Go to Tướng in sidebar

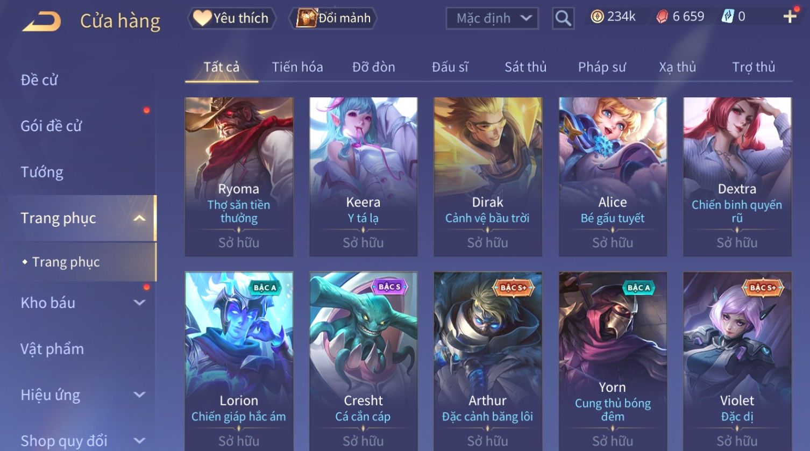coord(42,172)
